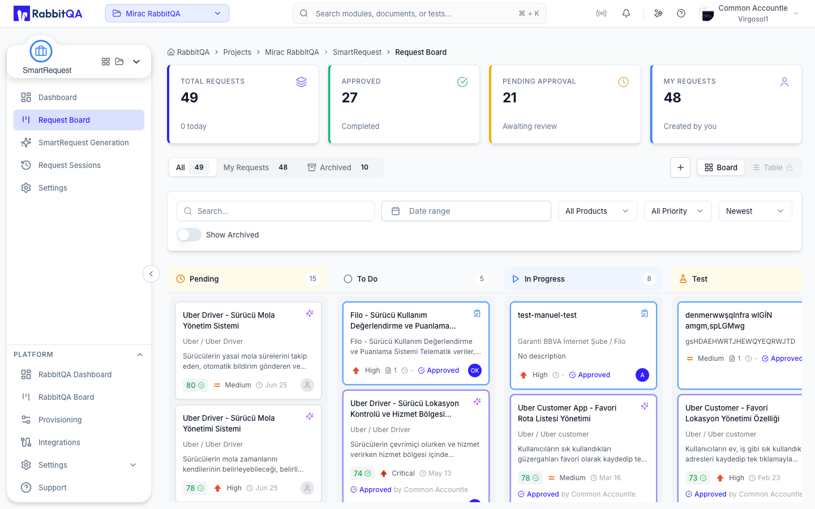Viewport: 815px width, 509px height.
Task: Open the Support page
Action: [x=79, y=488]
